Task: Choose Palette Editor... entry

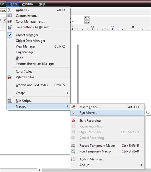Action: (39, 77)
